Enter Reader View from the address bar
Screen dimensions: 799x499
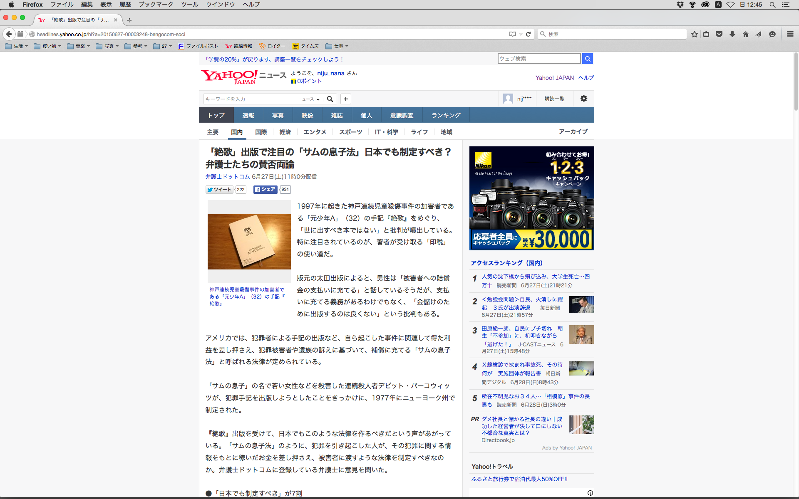(513, 34)
